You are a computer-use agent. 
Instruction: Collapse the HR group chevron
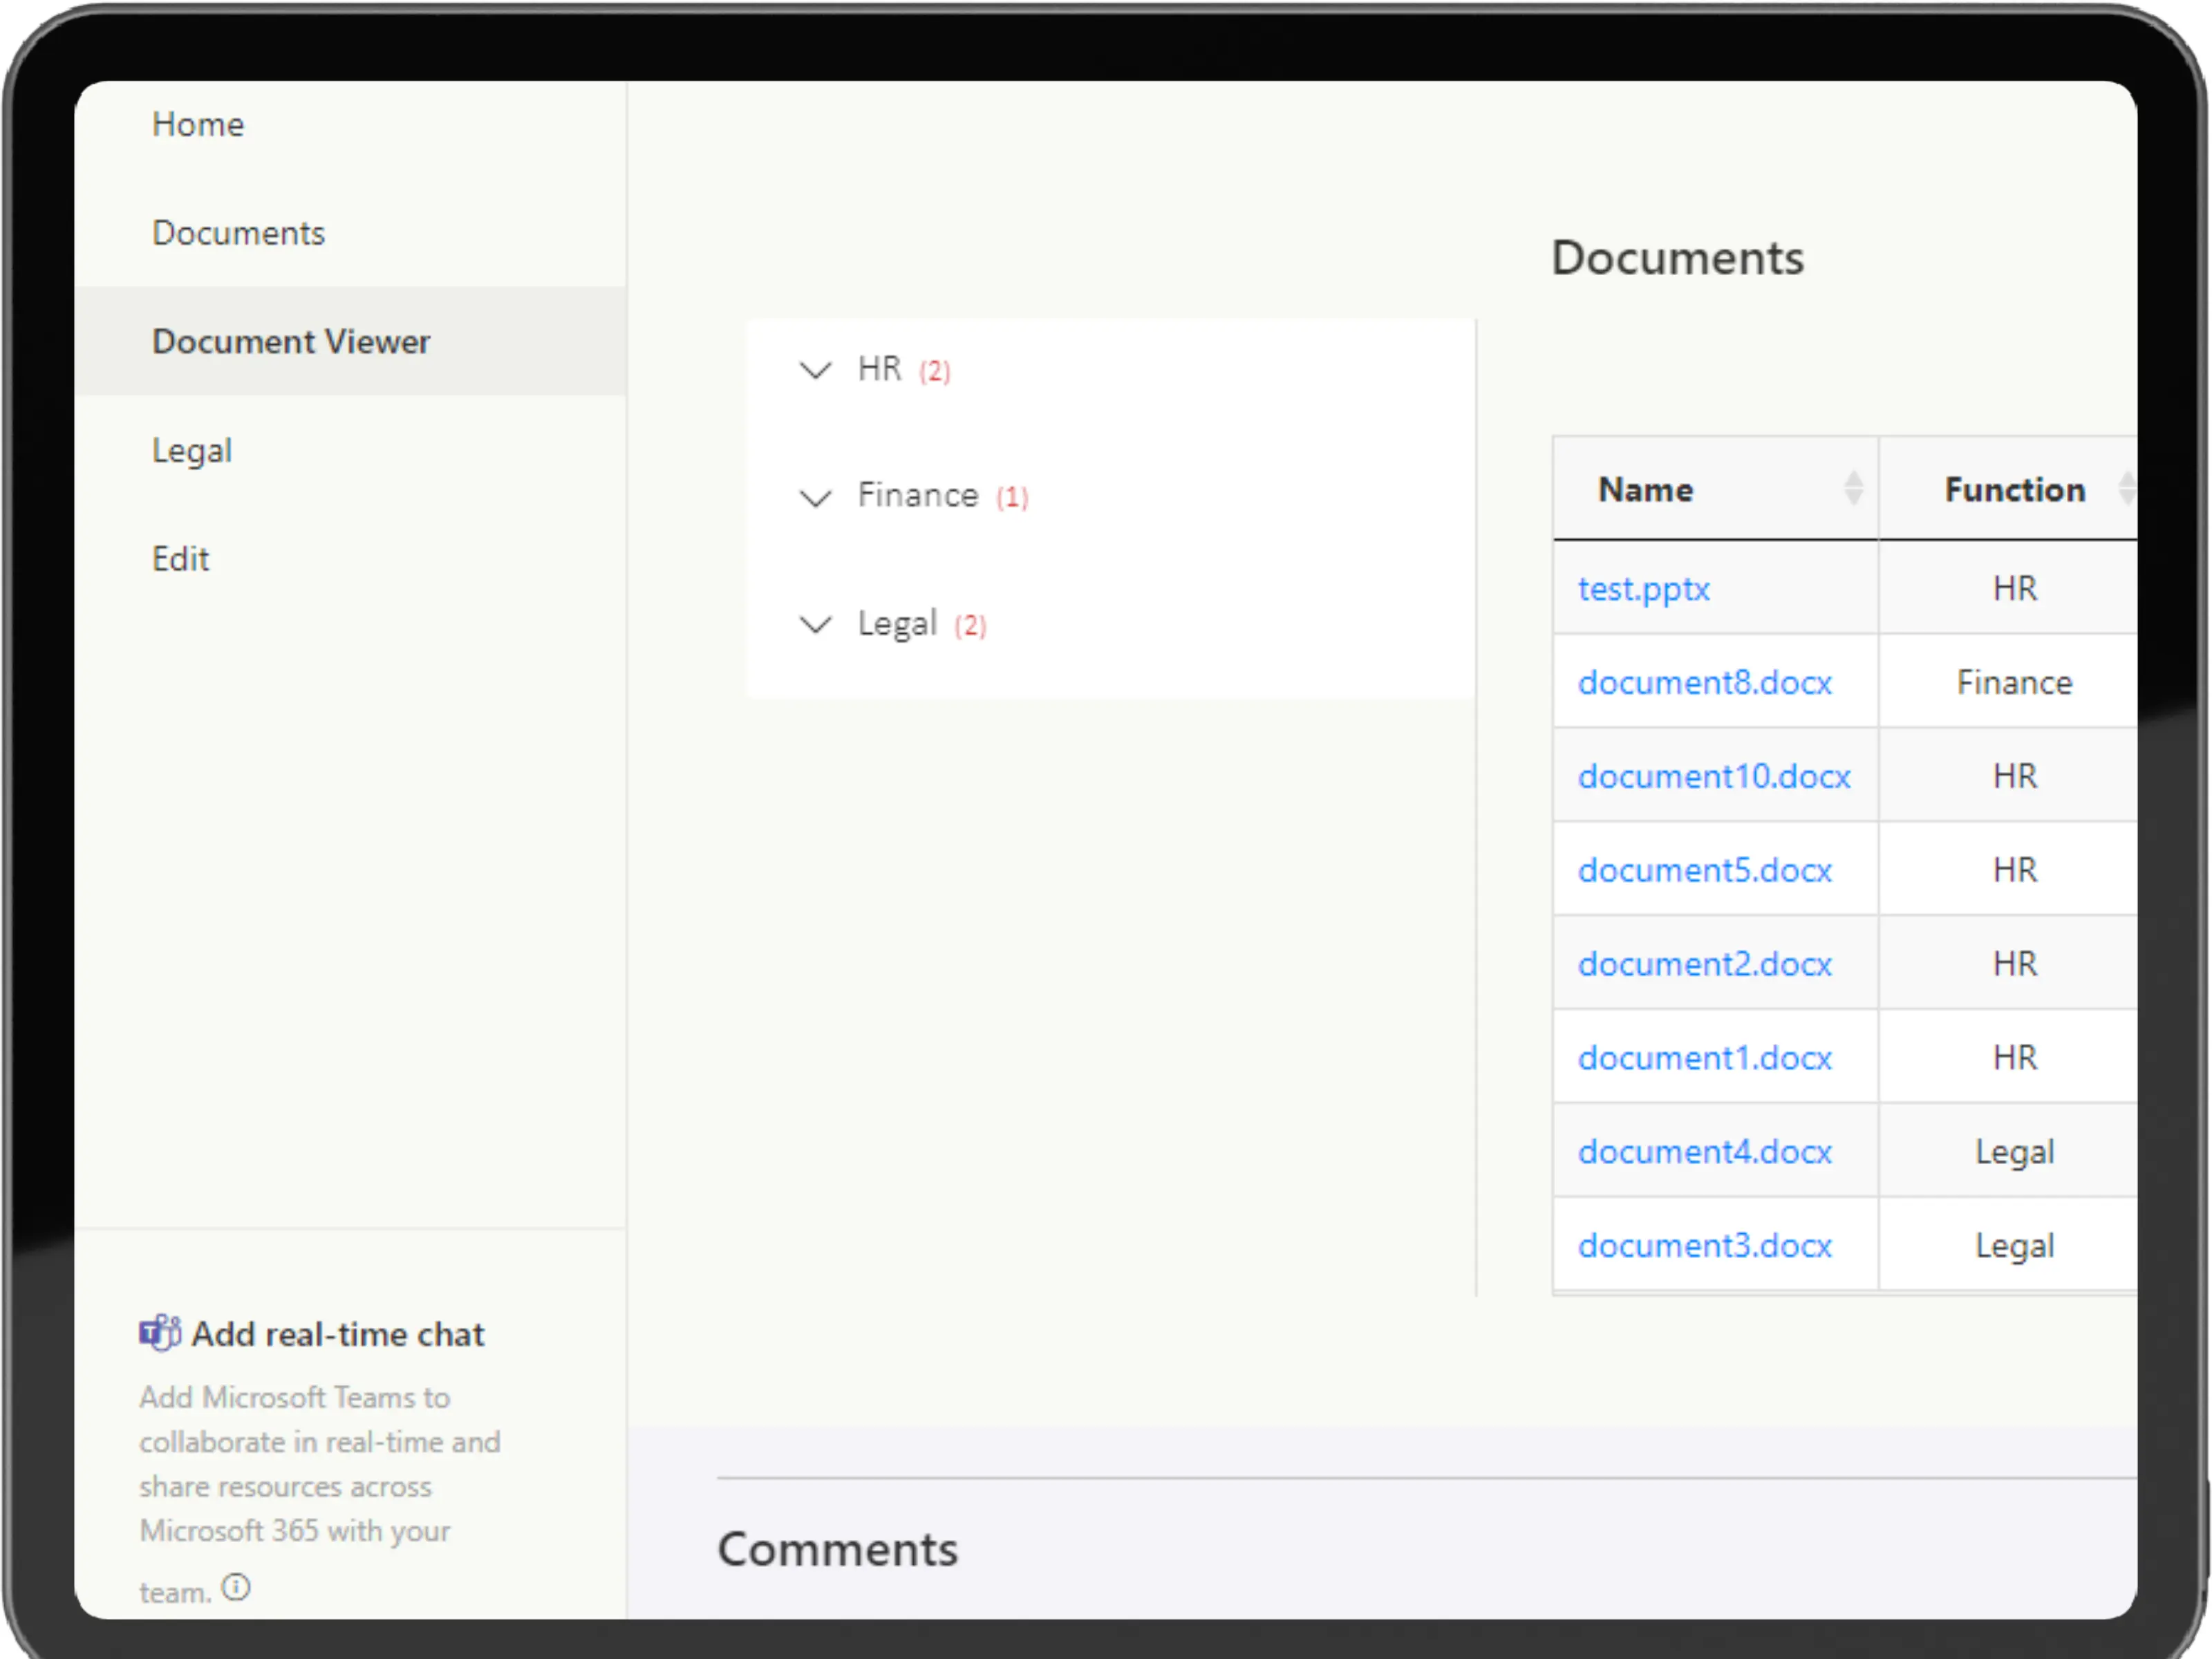(816, 370)
